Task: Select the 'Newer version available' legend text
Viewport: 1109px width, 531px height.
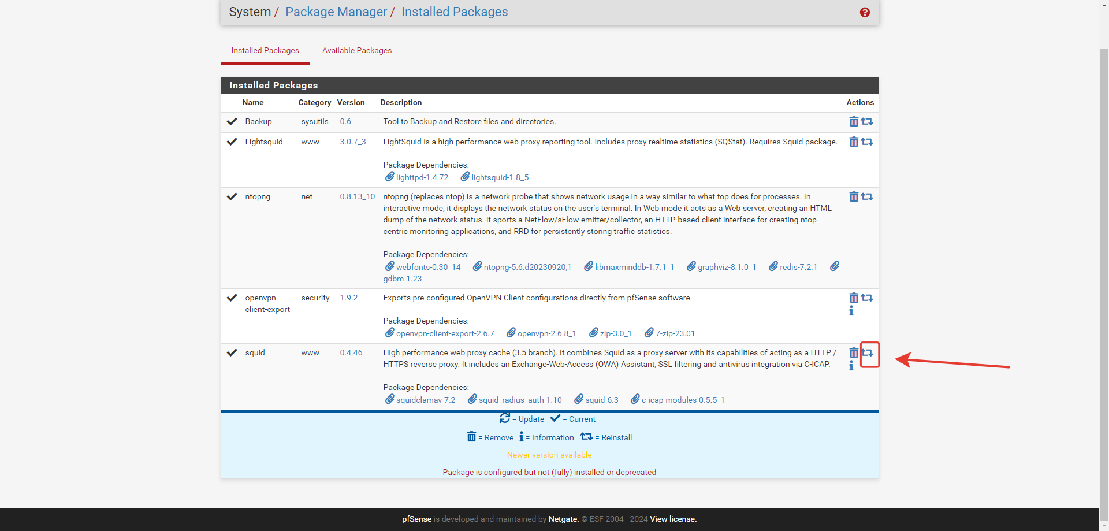Action: click(549, 455)
